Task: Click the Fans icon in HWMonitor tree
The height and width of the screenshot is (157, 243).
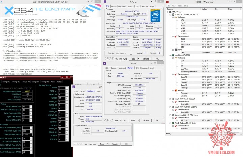Action: point(176,50)
